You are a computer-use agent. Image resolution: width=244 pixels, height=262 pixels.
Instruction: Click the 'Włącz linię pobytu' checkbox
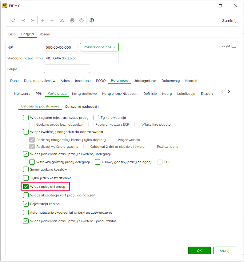[137, 124]
